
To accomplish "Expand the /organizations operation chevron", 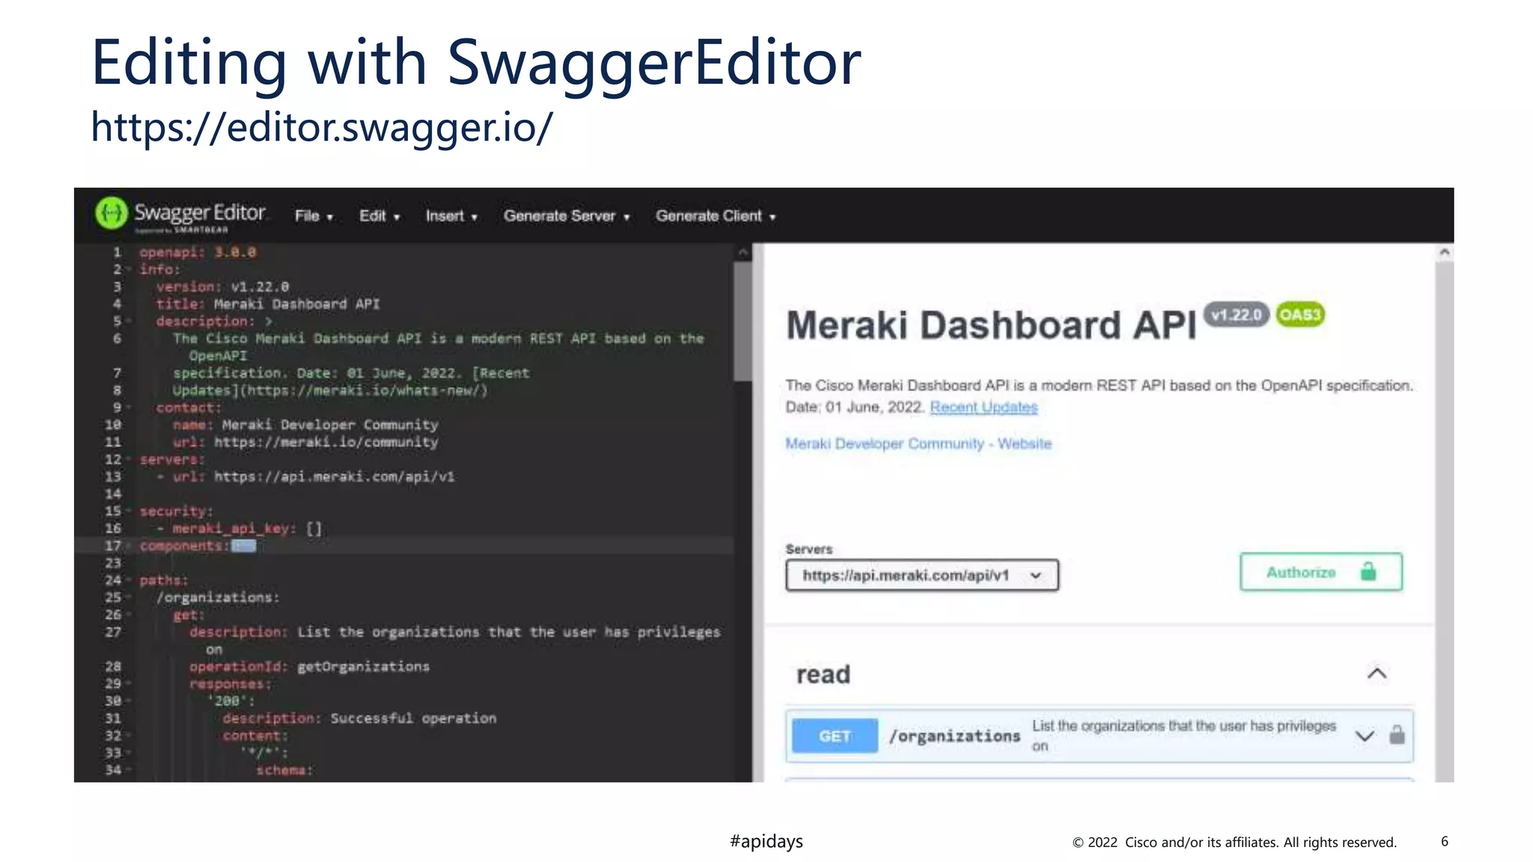I will point(1365,736).
